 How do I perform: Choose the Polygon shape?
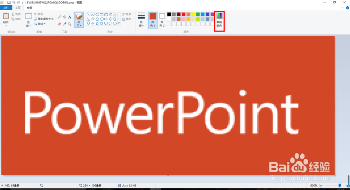(x=110, y=15)
